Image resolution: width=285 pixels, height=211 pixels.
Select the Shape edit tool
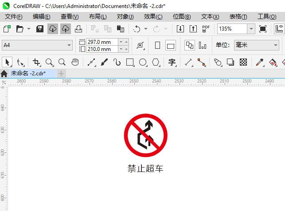20,63
